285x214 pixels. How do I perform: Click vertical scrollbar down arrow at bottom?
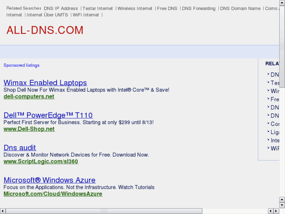pos(282,205)
